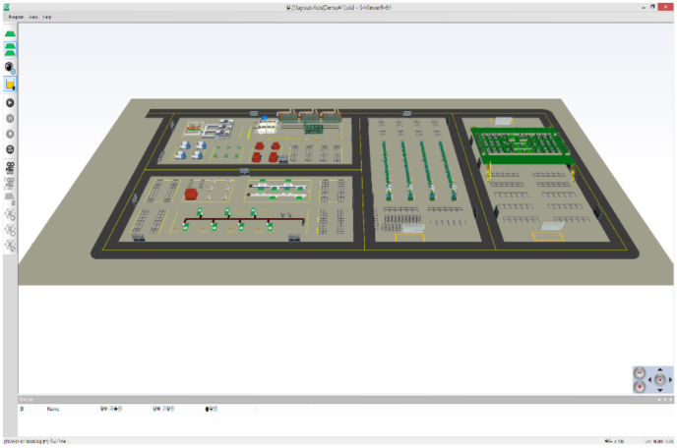Image resolution: width=677 pixels, height=448 pixels.
Task: Open the Help menu
Action: pyautogui.click(x=47, y=18)
